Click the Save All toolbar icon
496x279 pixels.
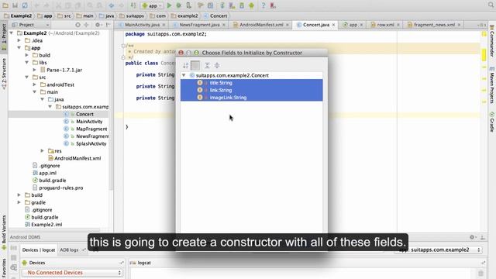point(15,5)
